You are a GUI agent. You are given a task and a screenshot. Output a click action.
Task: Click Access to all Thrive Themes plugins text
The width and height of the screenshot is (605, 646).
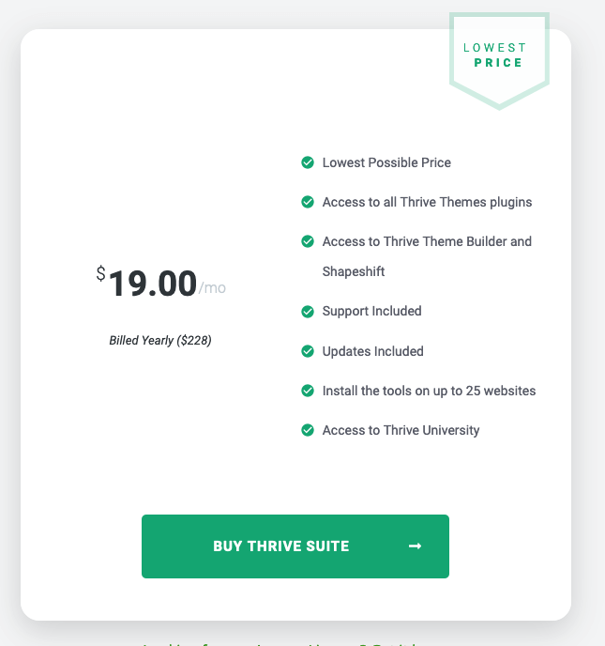pos(427,202)
